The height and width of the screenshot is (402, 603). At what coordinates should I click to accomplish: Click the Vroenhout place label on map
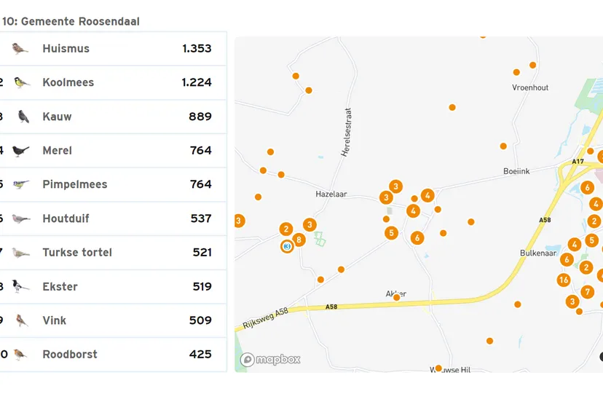[x=530, y=87]
